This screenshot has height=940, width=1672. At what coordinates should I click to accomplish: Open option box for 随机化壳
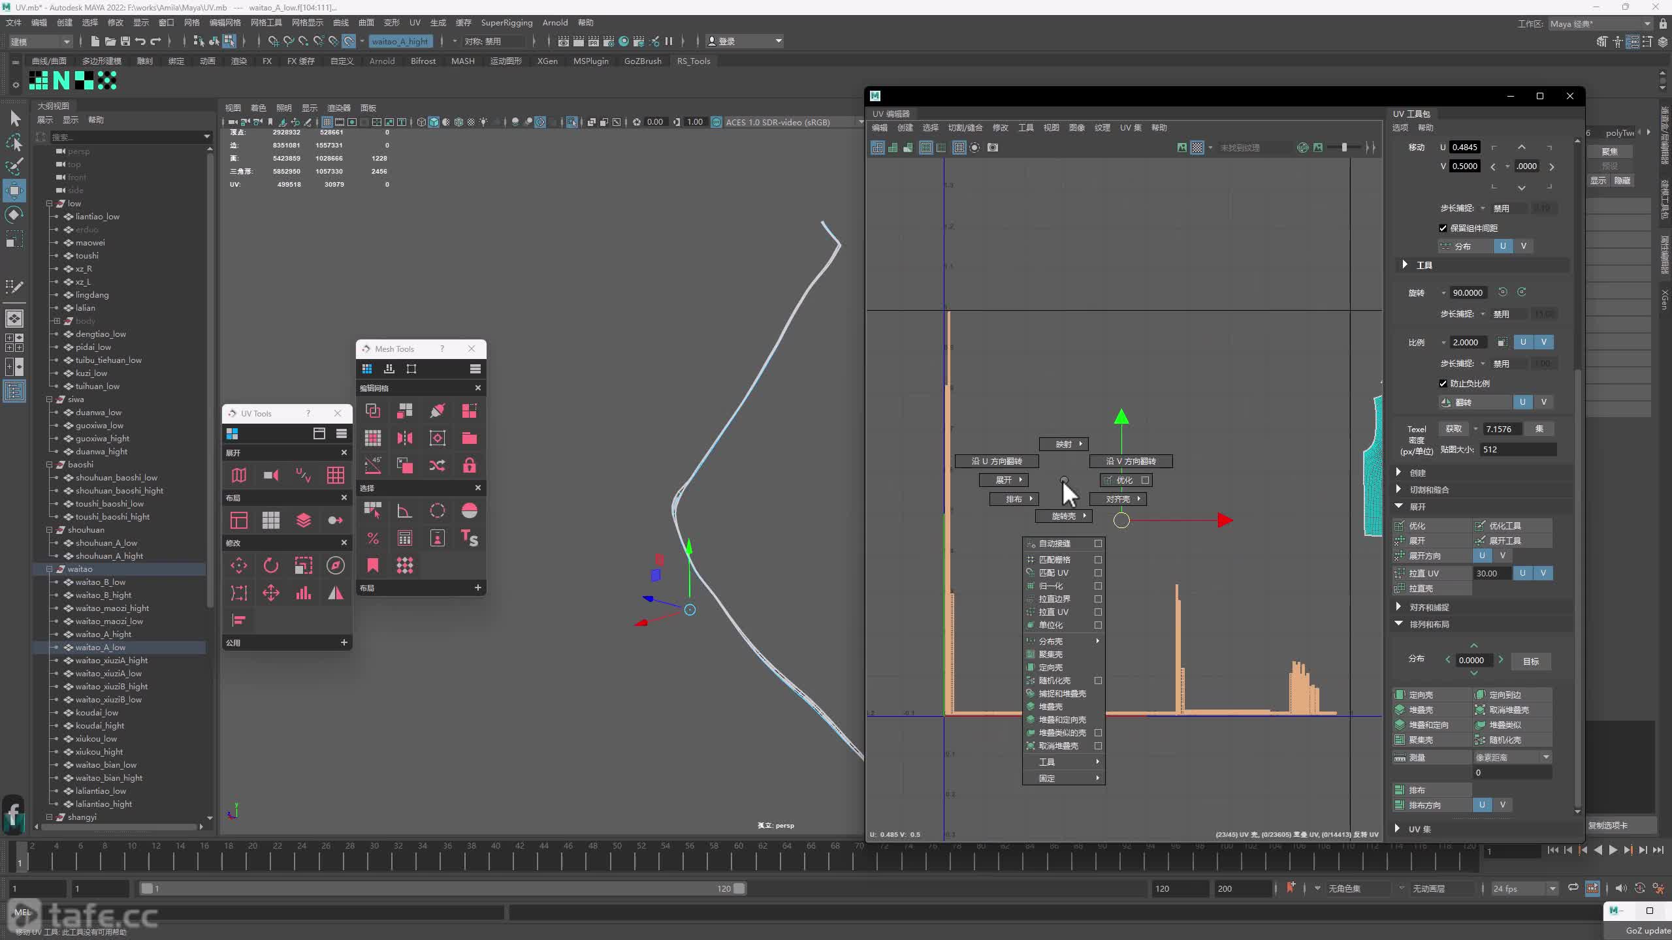coord(1098,680)
